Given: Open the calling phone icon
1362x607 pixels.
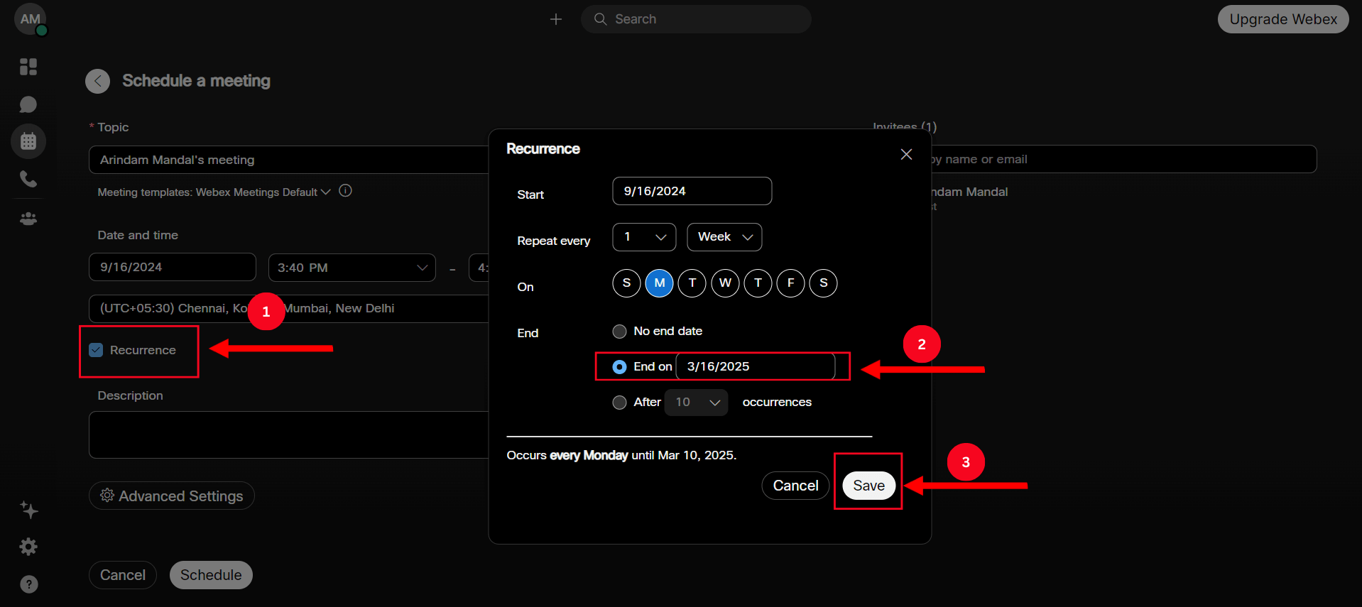Looking at the screenshot, I should [x=28, y=179].
